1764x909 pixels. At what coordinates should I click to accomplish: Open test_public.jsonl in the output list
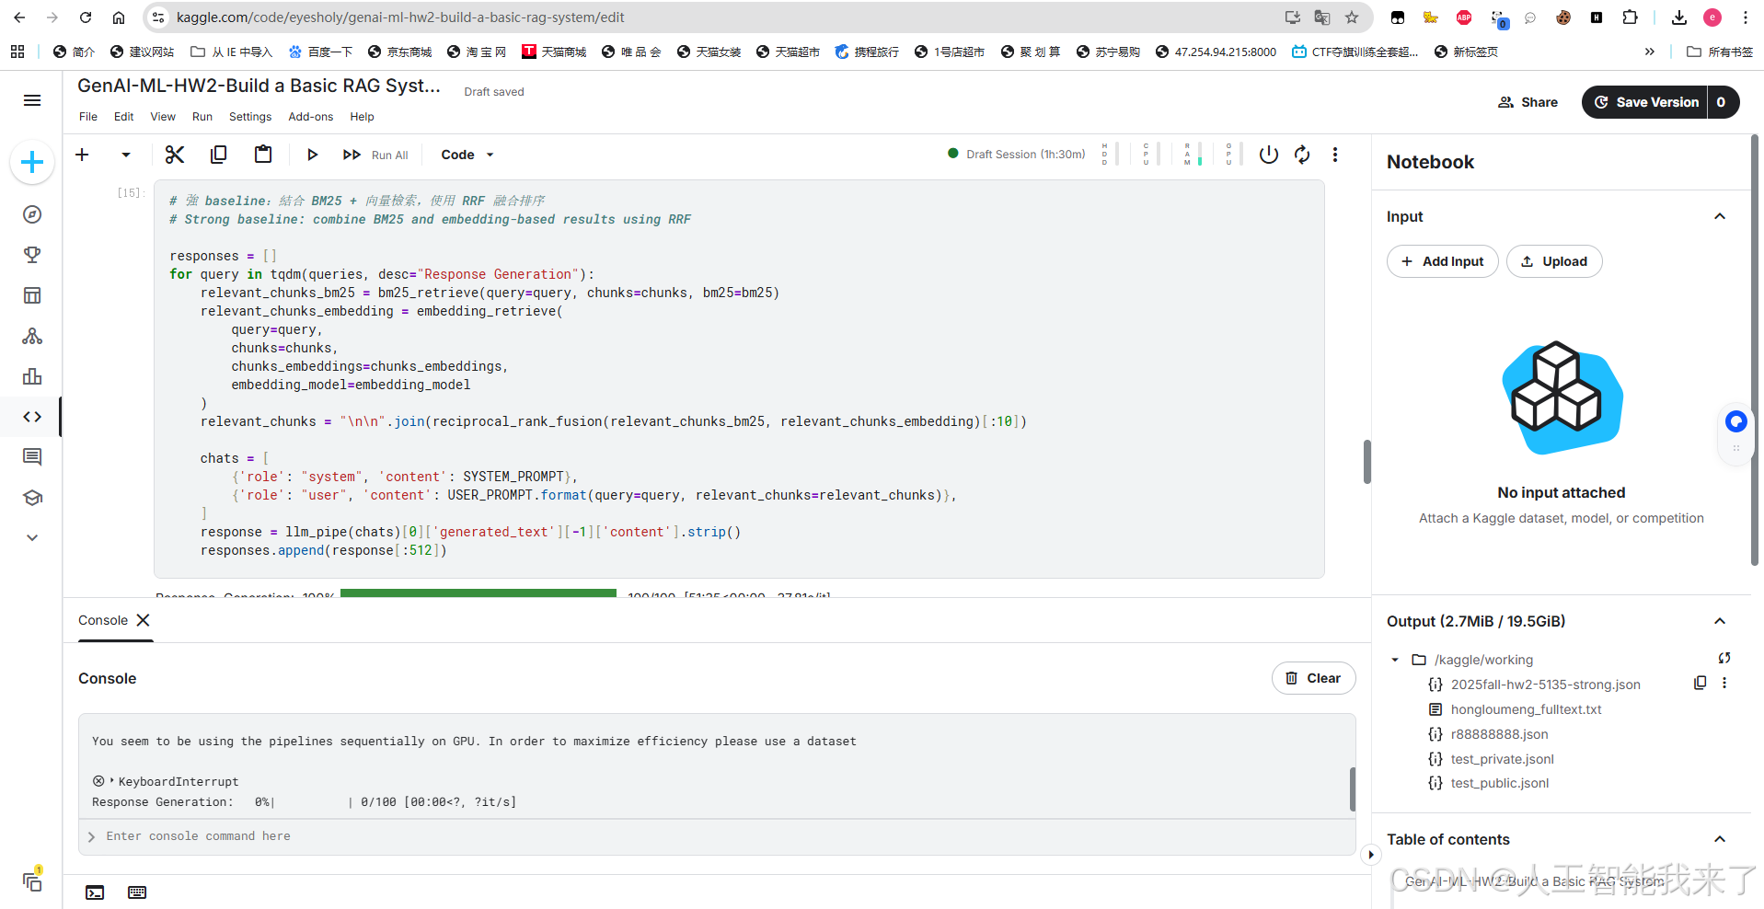1498,783
